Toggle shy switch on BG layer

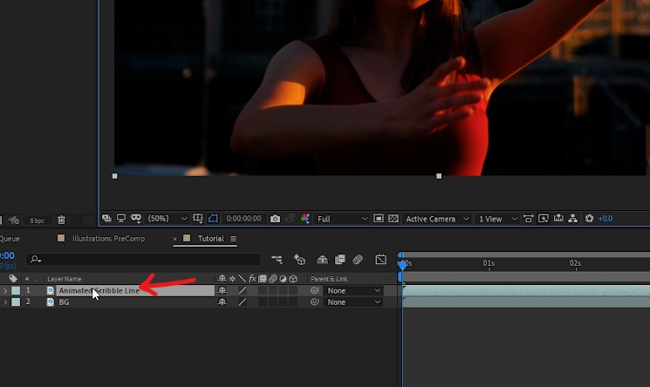coord(222,302)
